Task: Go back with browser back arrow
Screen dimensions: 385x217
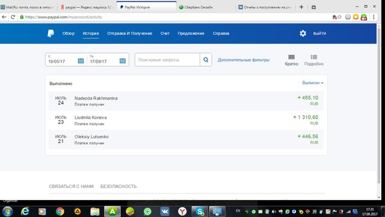Action: (x=4, y=17)
